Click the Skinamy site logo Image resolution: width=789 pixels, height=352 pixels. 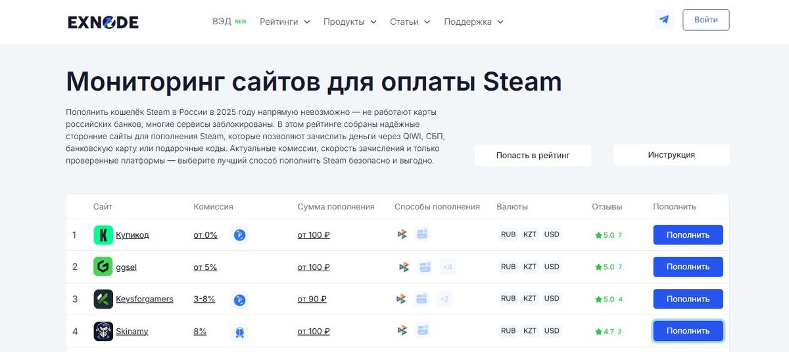tap(103, 332)
